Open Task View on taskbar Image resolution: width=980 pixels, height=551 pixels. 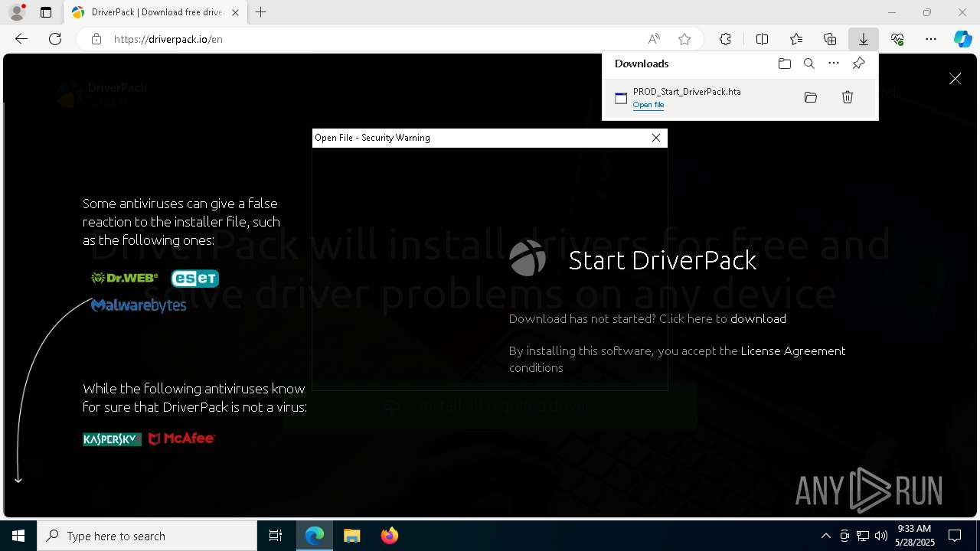276,536
